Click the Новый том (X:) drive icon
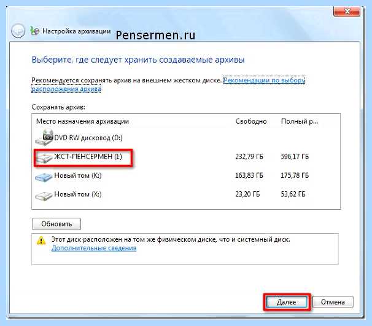 pos(44,196)
